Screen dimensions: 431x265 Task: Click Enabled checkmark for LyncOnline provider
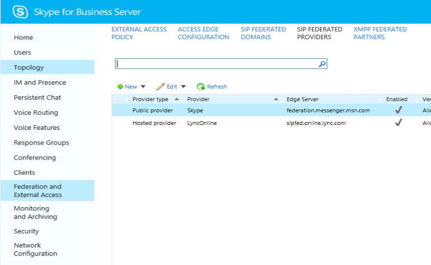pyautogui.click(x=398, y=123)
